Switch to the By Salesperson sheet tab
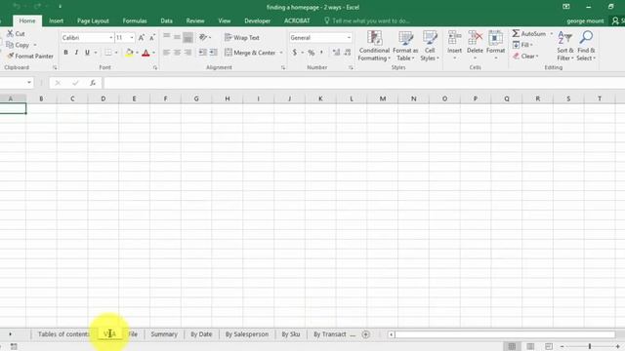The image size is (625, 351). tap(247, 334)
